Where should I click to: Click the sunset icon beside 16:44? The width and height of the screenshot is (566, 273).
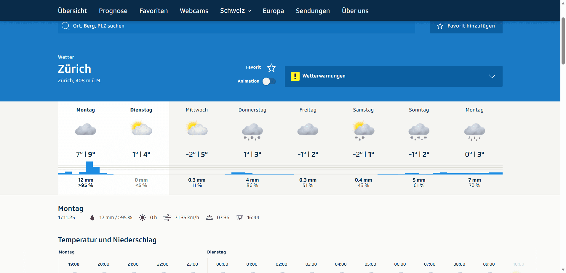coord(240,218)
